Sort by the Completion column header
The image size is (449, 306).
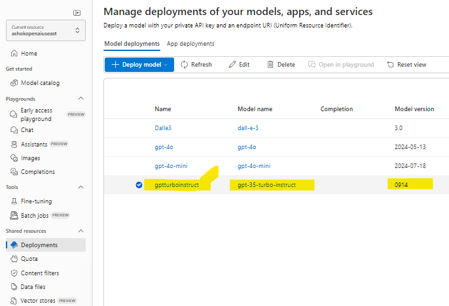coord(336,109)
